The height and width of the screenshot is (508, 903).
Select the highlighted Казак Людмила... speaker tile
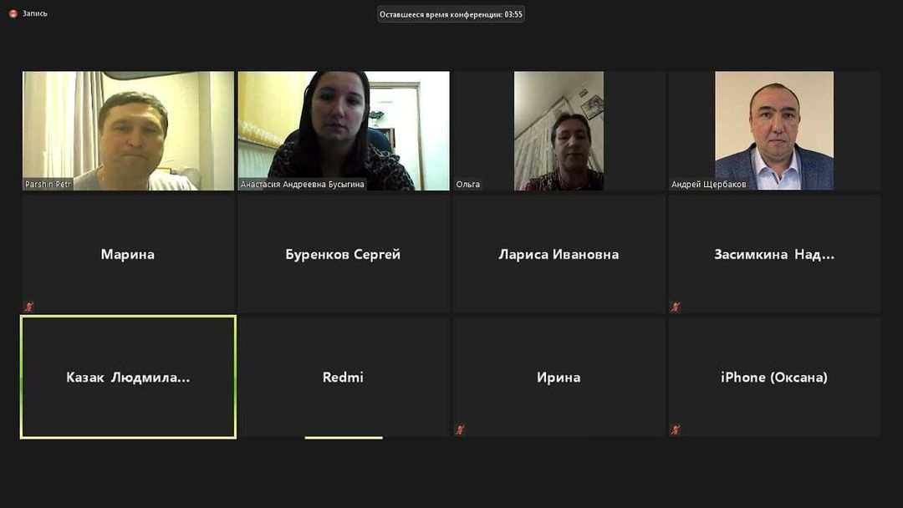[x=129, y=377]
